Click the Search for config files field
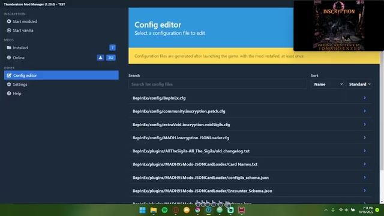This screenshot has width=384, height=216. pos(217,84)
